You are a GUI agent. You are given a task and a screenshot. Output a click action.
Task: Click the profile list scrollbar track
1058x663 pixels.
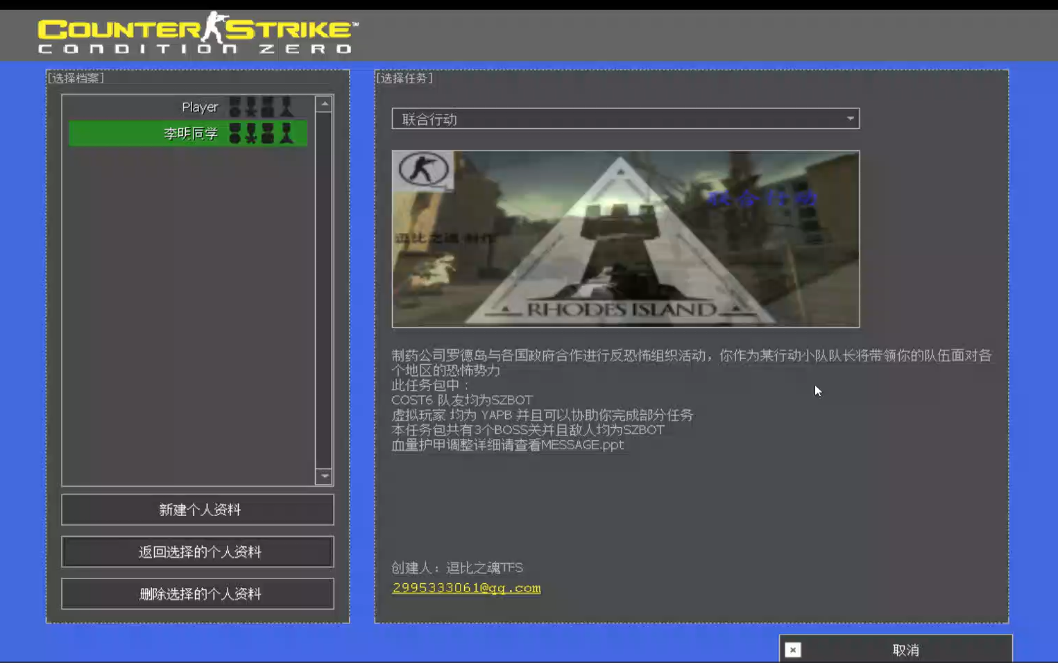coord(324,290)
